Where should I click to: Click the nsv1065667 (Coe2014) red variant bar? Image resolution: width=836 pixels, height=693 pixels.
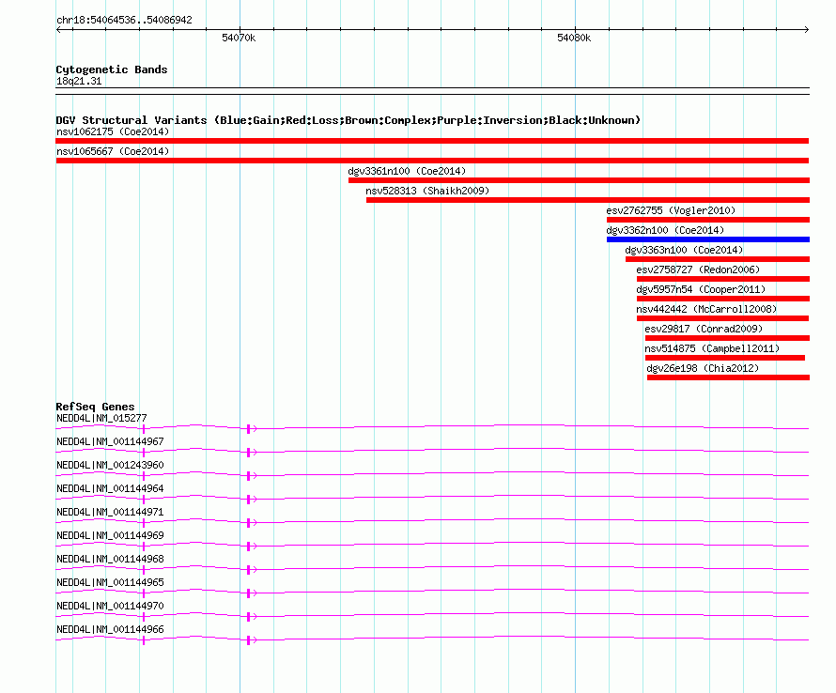coord(432,161)
